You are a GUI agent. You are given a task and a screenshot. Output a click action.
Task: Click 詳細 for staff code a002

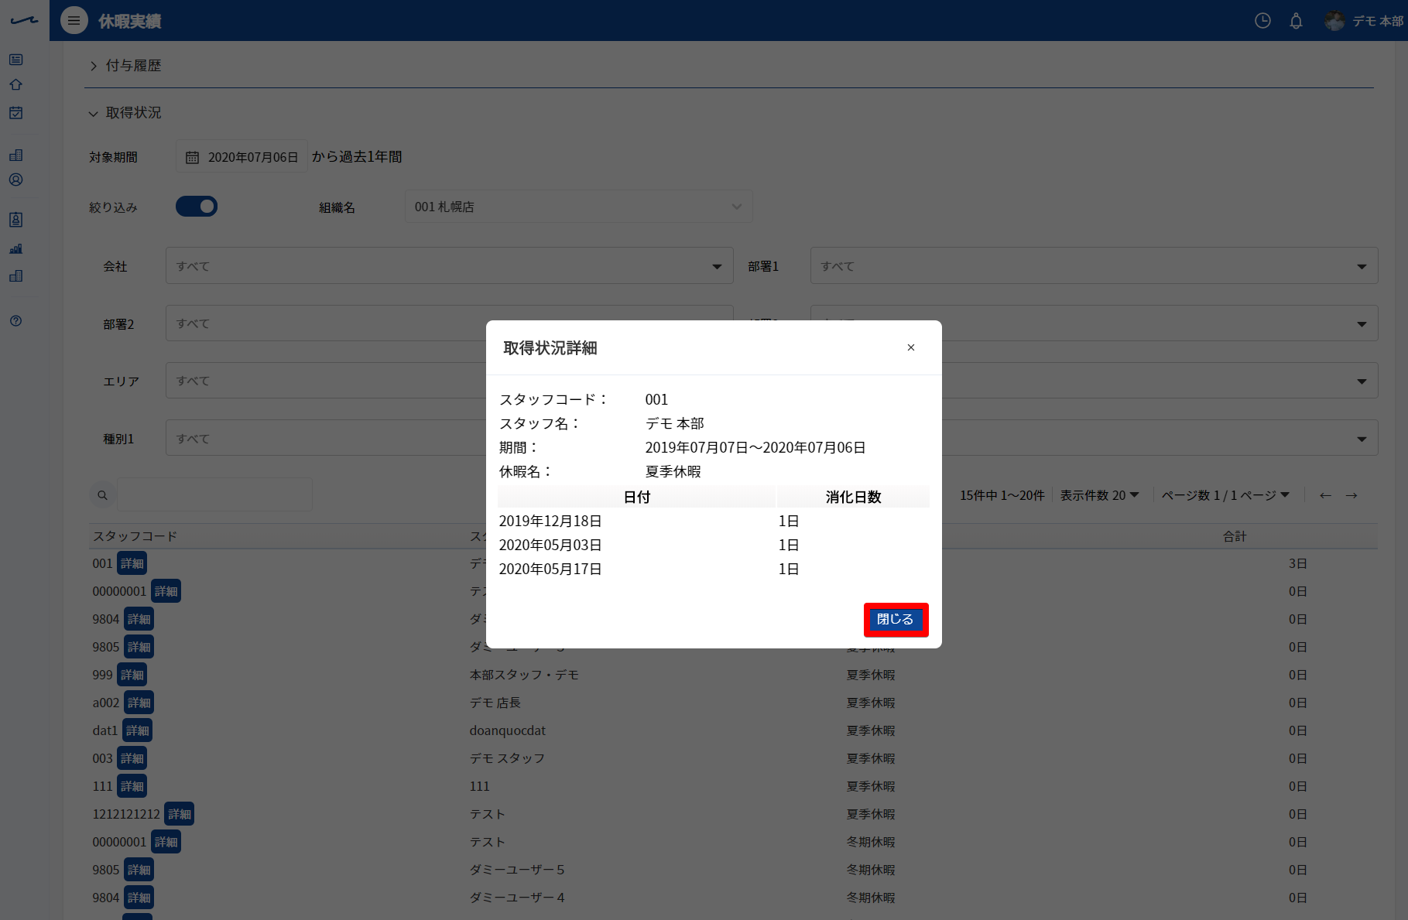[x=139, y=703]
